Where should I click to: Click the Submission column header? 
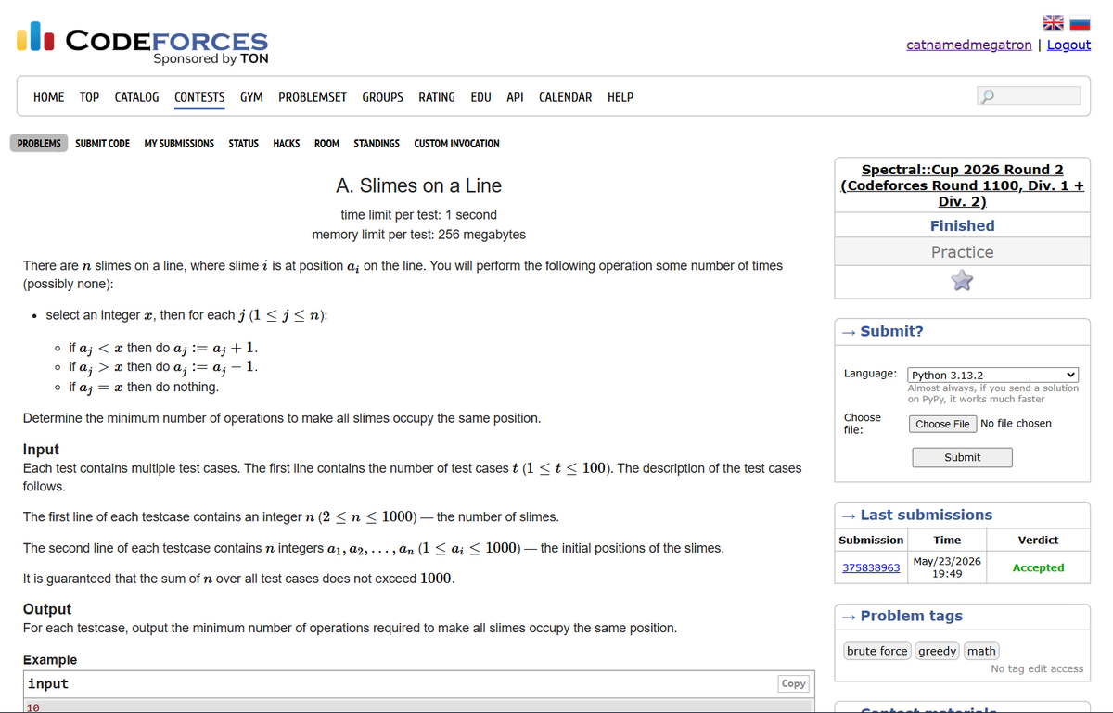tap(871, 540)
